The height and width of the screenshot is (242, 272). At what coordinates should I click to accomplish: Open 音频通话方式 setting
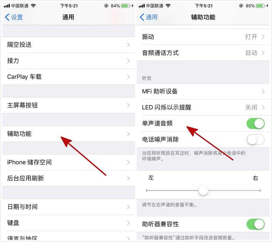pyautogui.click(x=203, y=53)
